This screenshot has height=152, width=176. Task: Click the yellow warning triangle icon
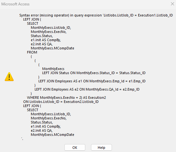(x=9, y=77)
